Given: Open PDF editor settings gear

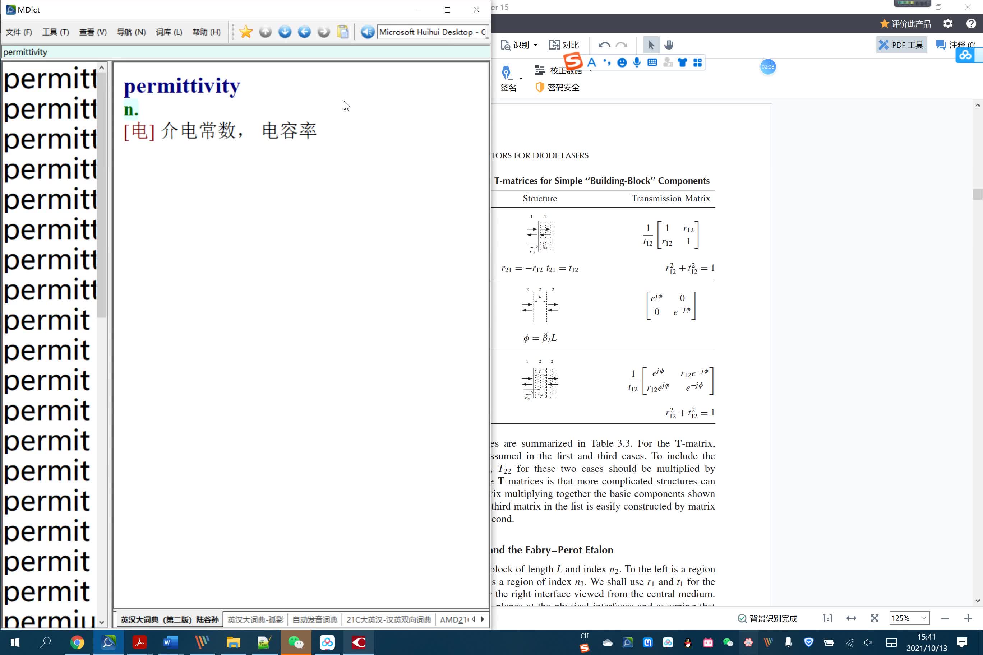Looking at the screenshot, I should pyautogui.click(x=947, y=24).
